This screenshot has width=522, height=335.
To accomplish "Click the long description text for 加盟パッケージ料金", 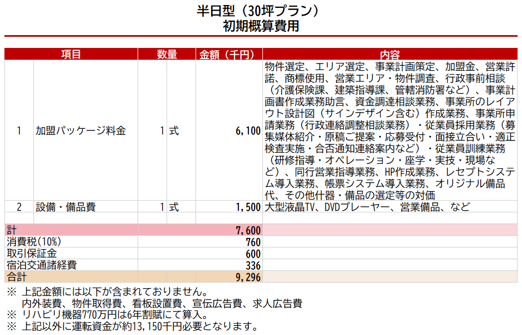I will 390,130.
